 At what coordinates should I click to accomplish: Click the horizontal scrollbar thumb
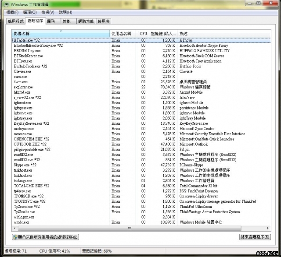tap(130, 228)
